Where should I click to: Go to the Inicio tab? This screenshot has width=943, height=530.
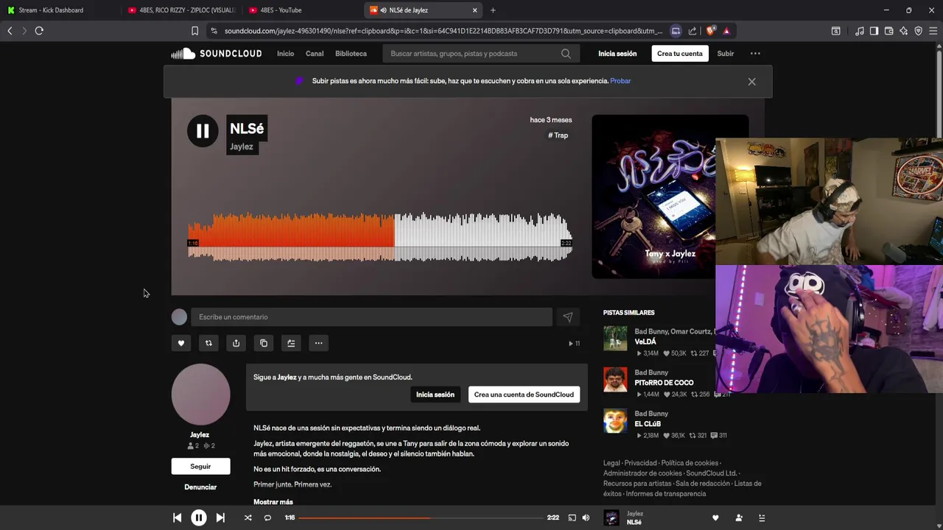click(x=285, y=54)
